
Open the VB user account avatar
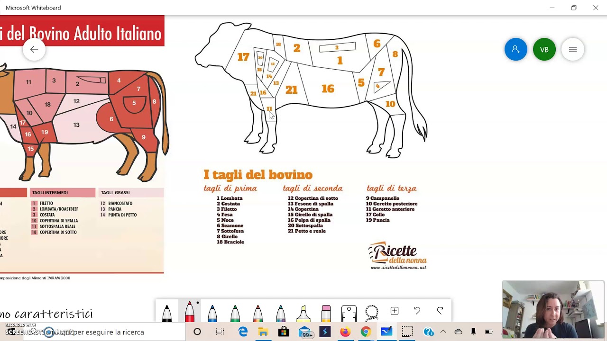pyautogui.click(x=544, y=49)
